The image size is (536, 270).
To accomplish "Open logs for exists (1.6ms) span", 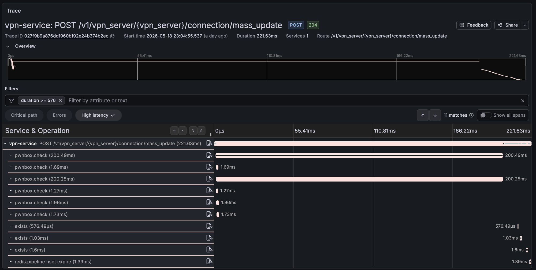I will point(209,250).
